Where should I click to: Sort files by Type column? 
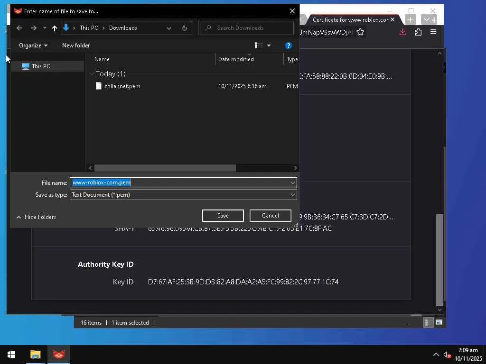point(292,59)
